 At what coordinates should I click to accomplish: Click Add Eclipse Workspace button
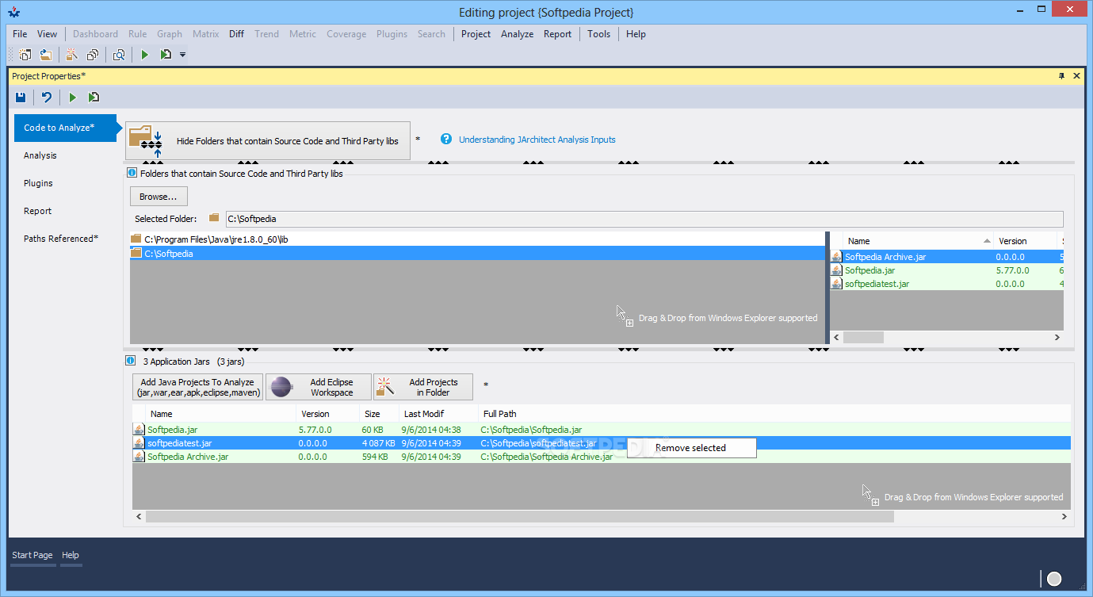click(x=319, y=387)
